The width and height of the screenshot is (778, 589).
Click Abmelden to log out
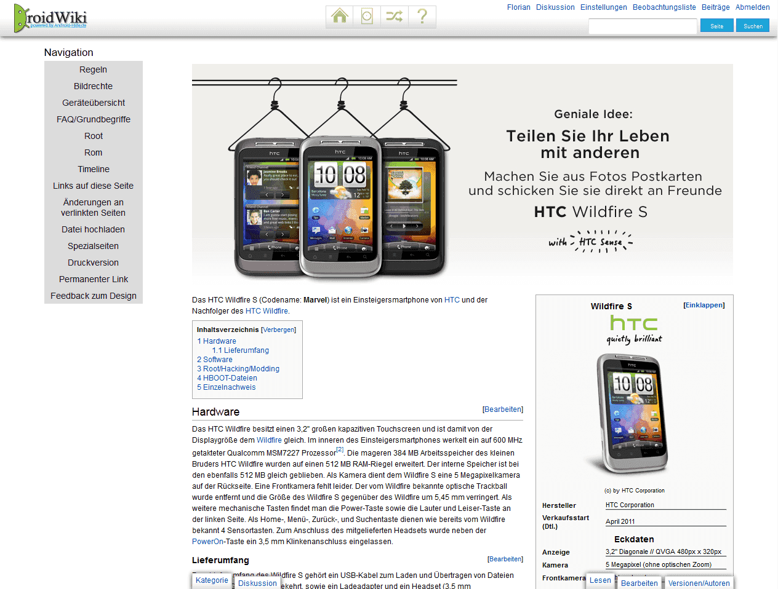[x=753, y=7]
